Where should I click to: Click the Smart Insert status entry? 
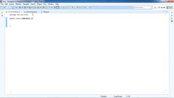point(118,96)
